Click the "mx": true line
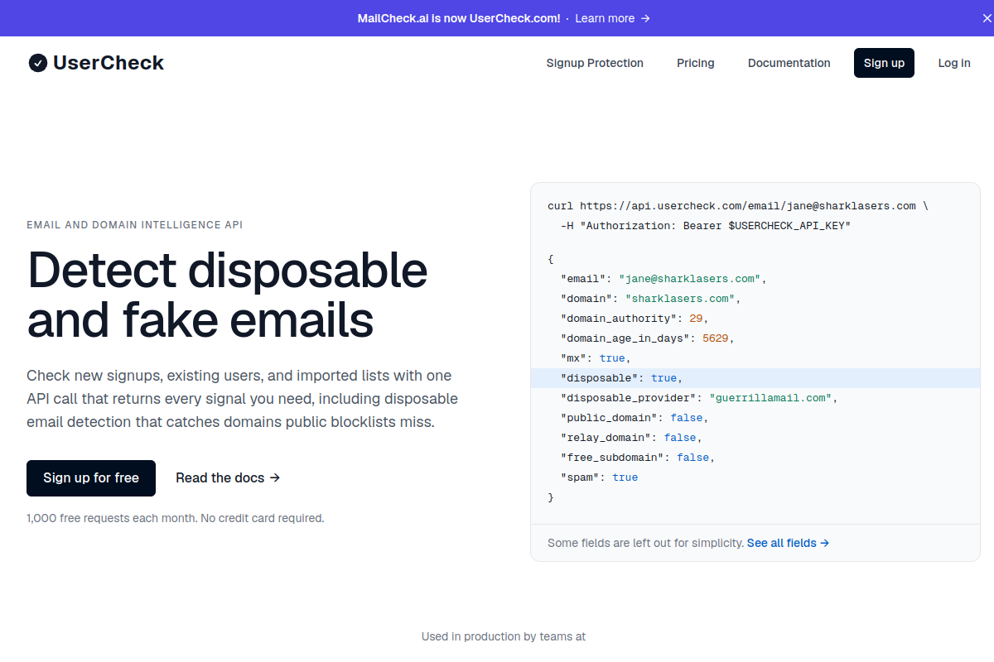The image size is (994, 662). [596, 358]
